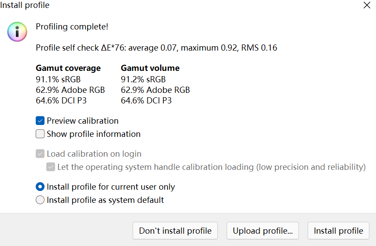The image size is (376, 246).
Task: Click the 64.6% DCI P3 volume value
Action: [146, 101]
